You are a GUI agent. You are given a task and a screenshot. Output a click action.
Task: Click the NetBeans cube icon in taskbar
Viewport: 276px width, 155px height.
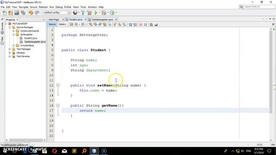pos(94,151)
